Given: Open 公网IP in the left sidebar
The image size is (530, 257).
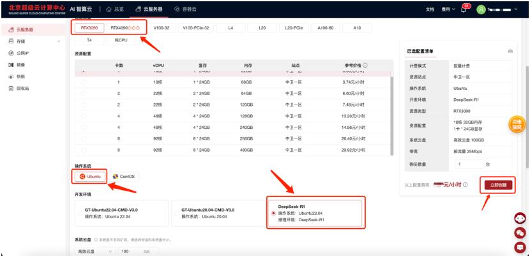Looking at the screenshot, I should (x=23, y=53).
